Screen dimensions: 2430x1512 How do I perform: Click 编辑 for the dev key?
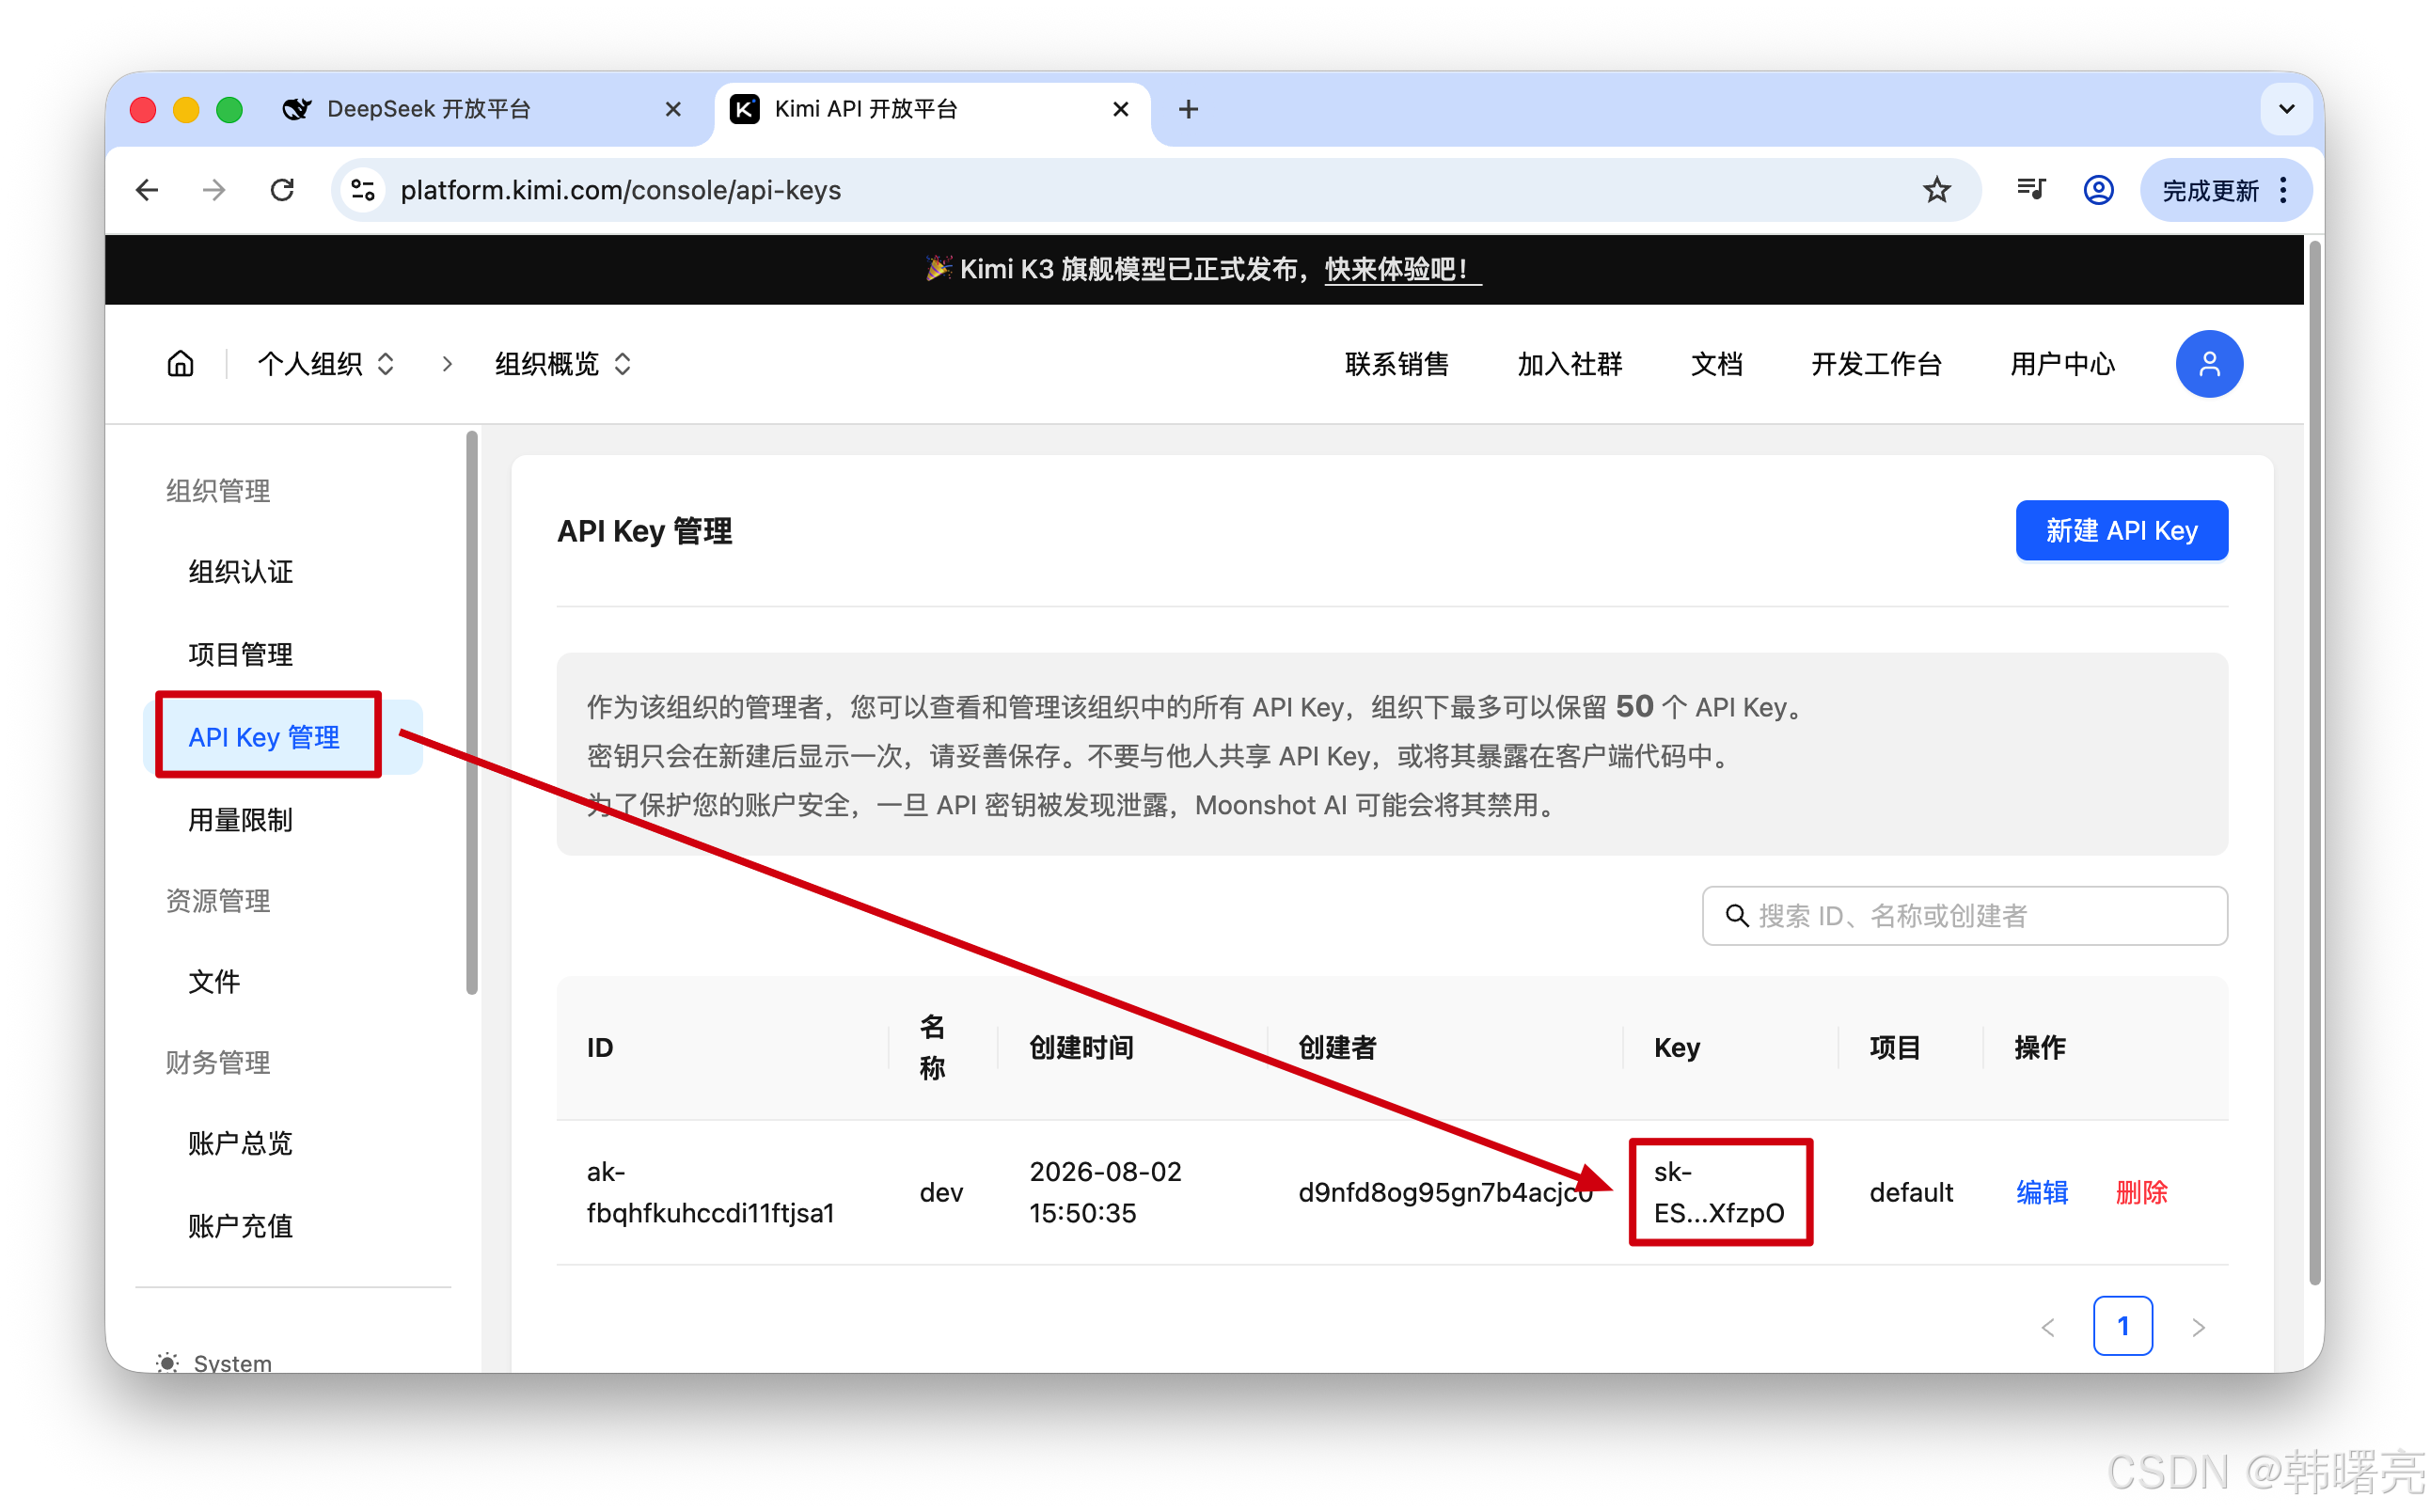point(2042,1192)
